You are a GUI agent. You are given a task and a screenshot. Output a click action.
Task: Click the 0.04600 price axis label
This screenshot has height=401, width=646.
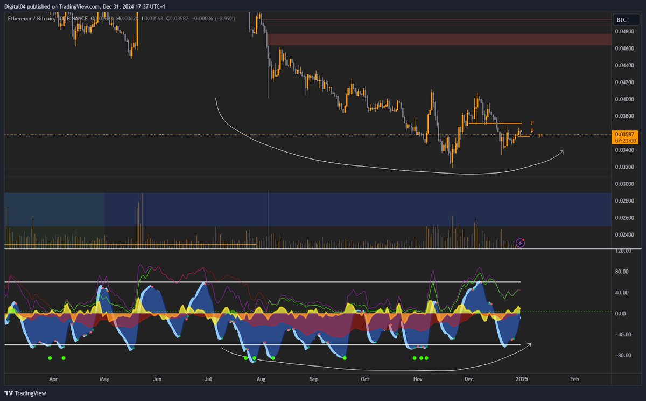tap(626, 49)
